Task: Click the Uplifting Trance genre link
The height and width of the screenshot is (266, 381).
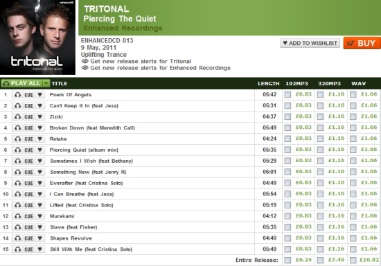Action: click(x=104, y=55)
